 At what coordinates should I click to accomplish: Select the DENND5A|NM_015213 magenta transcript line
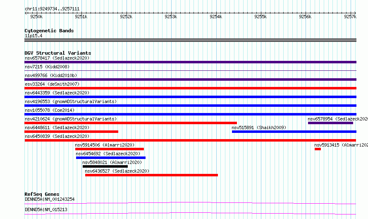[x=190, y=213]
